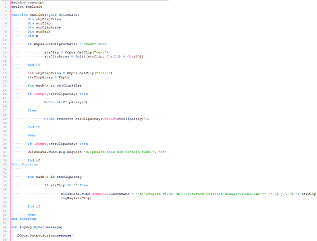
Task: Click the 'Split(strClip, Chr(13) & Chr(10))' line
Action: click(94, 57)
